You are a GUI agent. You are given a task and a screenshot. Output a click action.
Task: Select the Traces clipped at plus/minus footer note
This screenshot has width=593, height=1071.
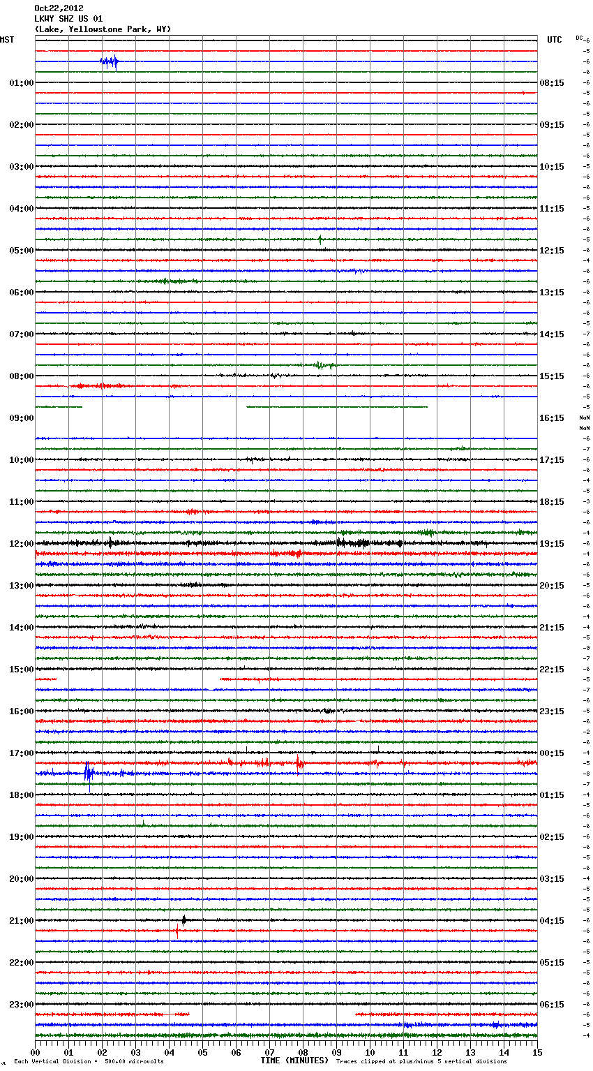tap(421, 1061)
